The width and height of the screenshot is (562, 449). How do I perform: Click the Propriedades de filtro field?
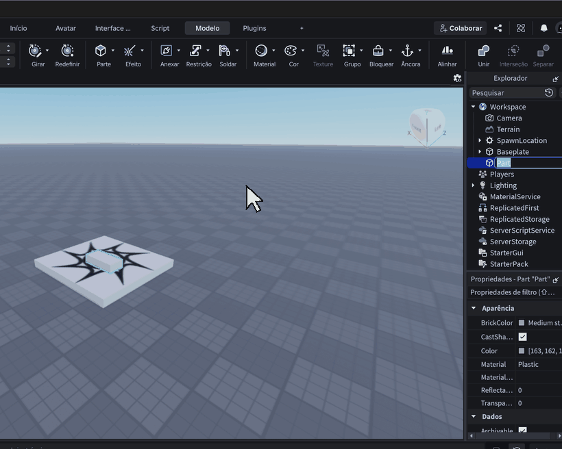pyautogui.click(x=515, y=292)
